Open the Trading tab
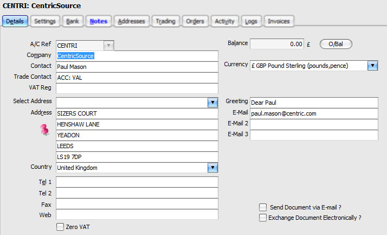Image resolution: width=387 pixels, height=235 pixels. click(x=166, y=21)
